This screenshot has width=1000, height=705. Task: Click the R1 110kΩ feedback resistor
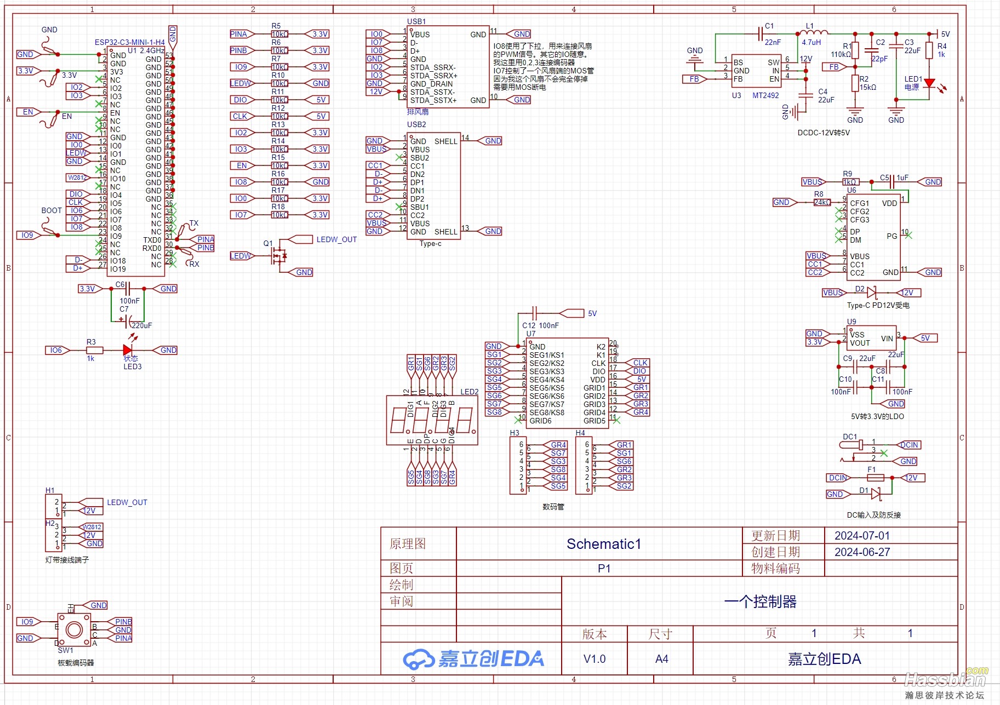[x=855, y=50]
